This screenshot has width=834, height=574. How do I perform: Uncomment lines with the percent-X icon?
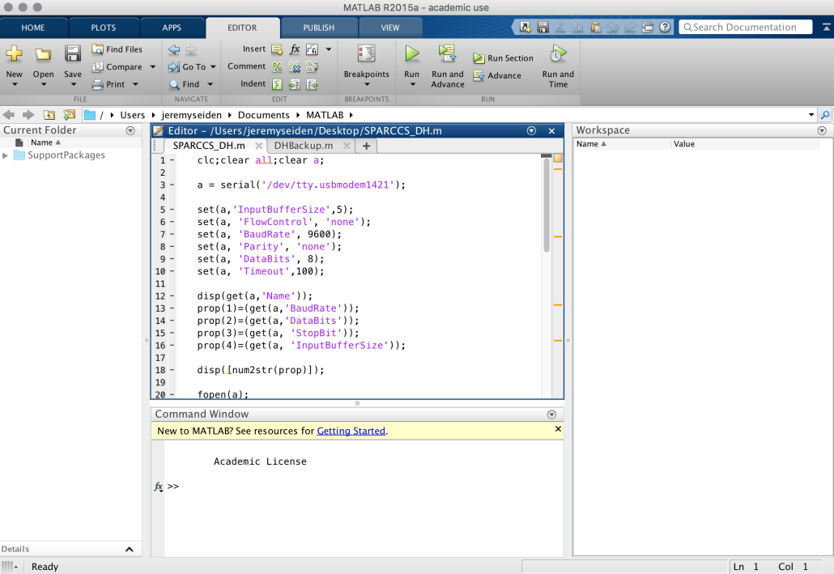295,67
